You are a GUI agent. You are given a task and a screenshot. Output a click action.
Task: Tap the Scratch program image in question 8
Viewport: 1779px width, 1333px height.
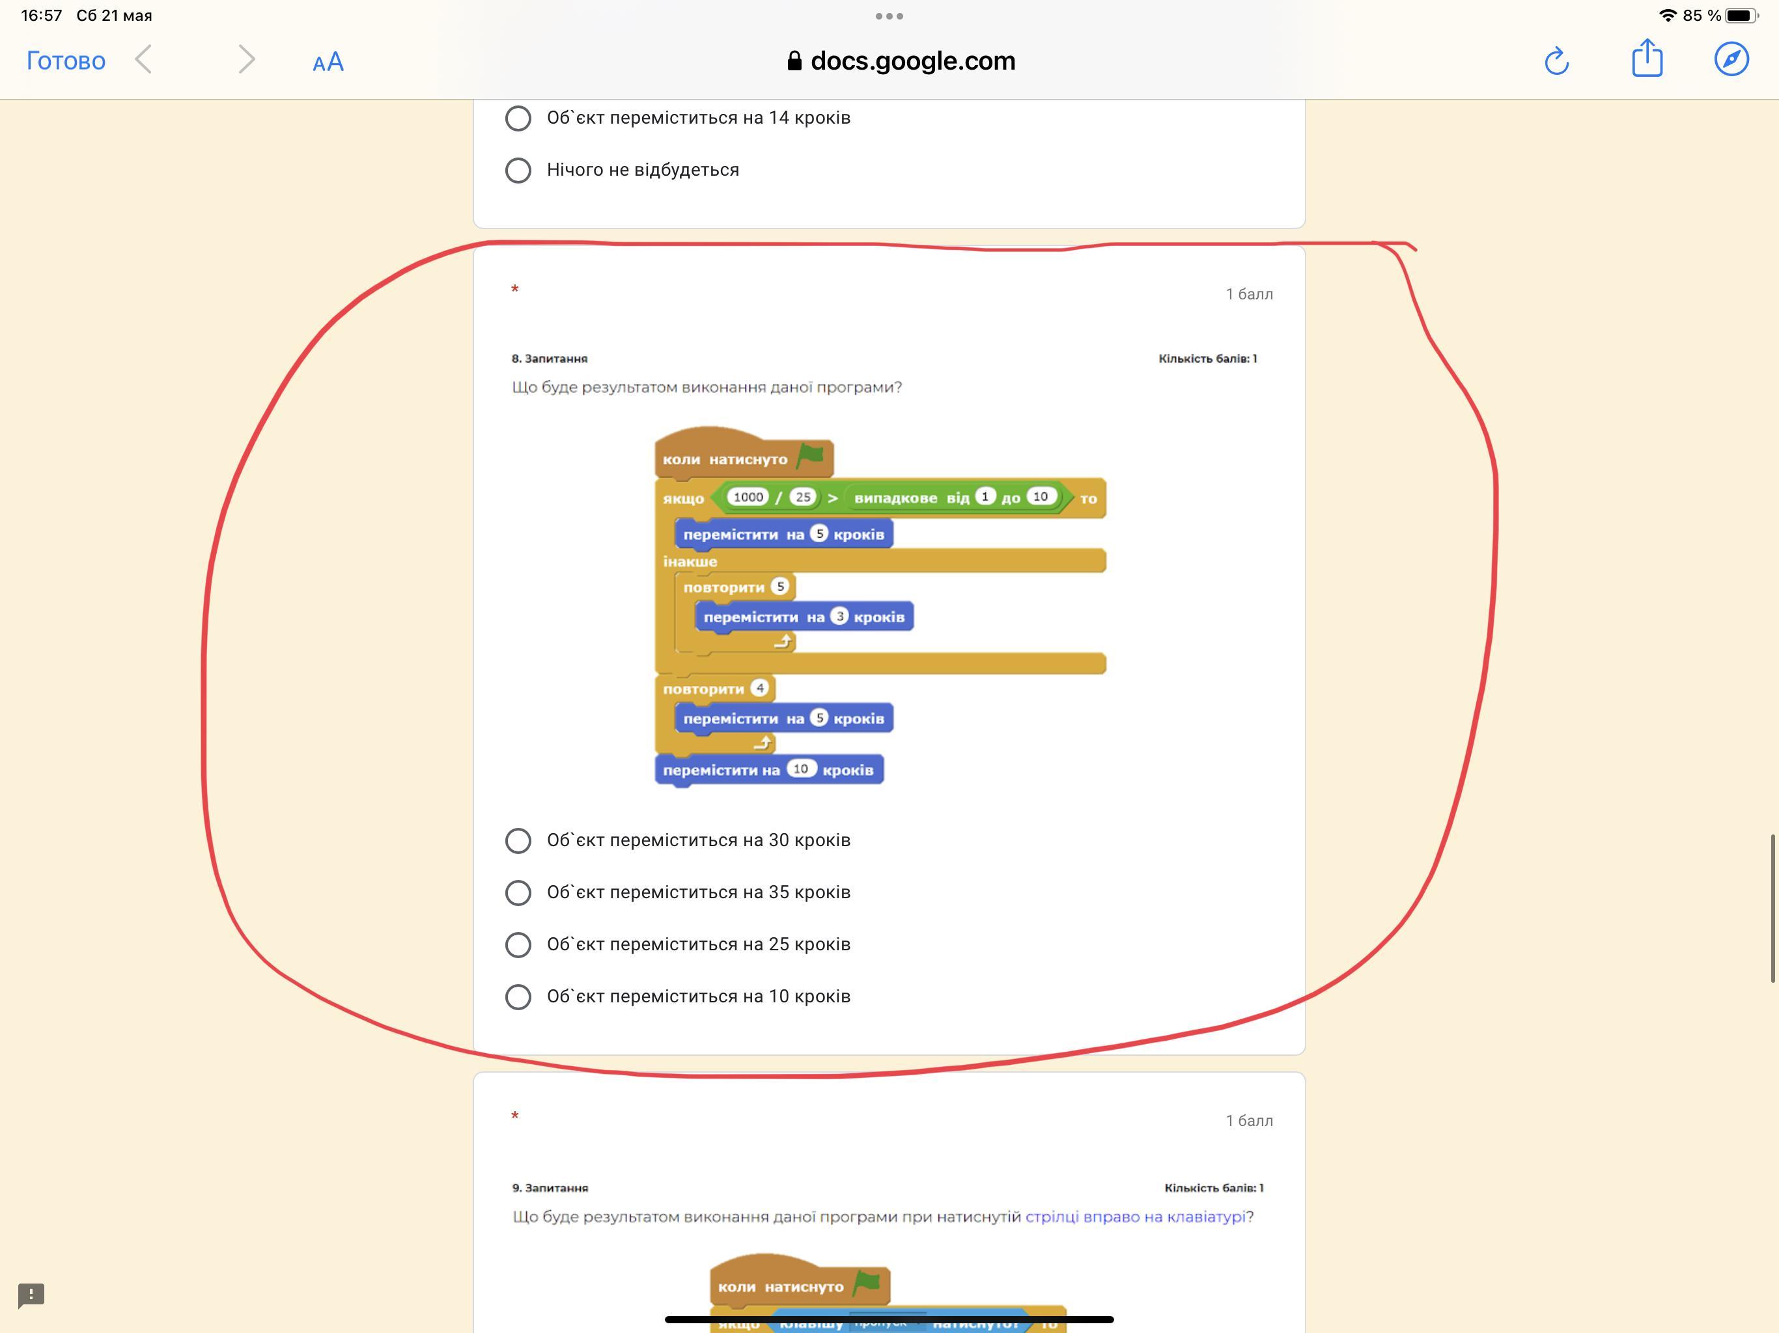click(x=880, y=607)
